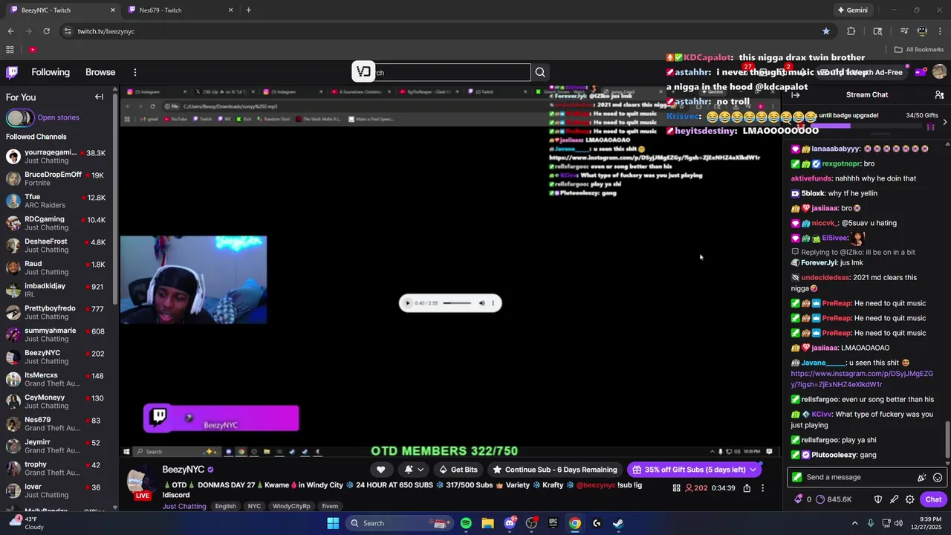
Task: Collapse the Stream Chat panel arrow
Action: pyautogui.click(x=795, y=95)
